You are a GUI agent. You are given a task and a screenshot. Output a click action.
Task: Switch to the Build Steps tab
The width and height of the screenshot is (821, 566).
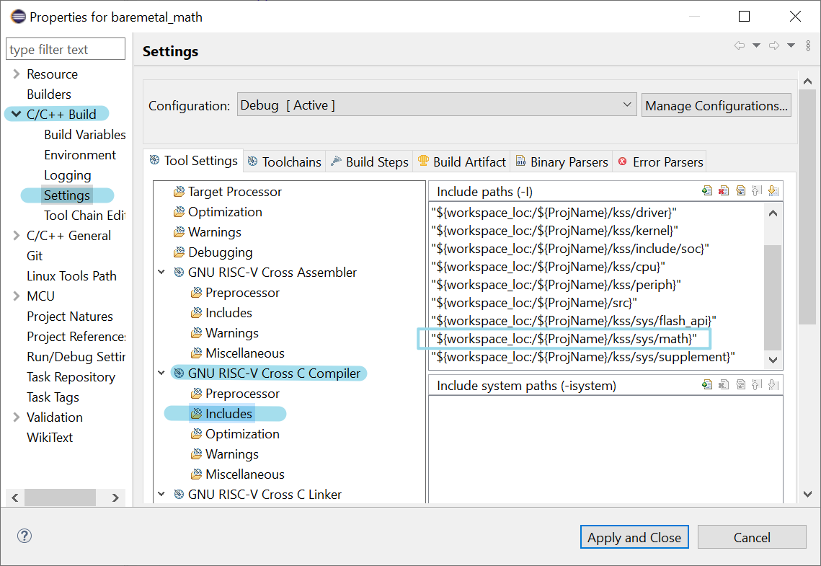tap(370, 162)
